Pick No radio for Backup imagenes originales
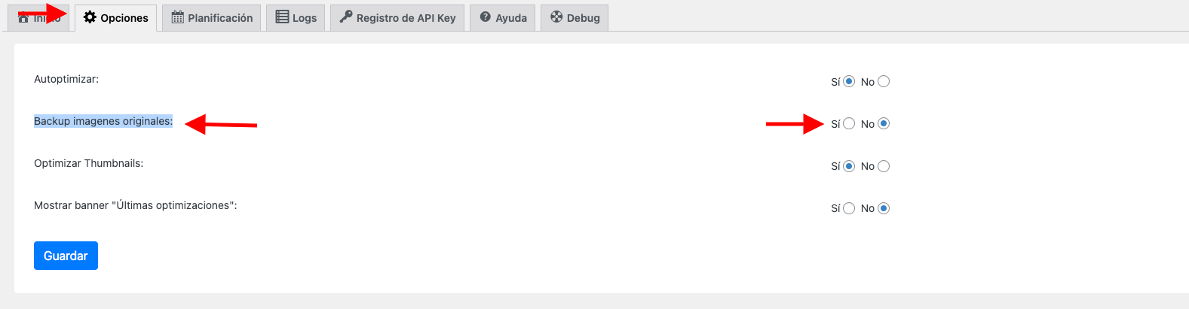Image resolution: width=1189 pixels, height=309 pixels. click(884, 123)
